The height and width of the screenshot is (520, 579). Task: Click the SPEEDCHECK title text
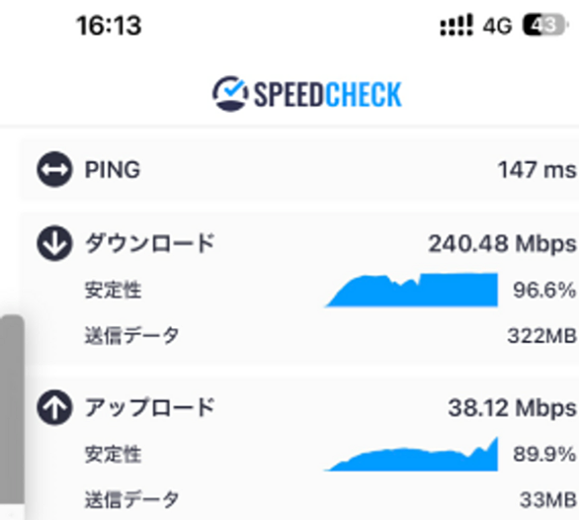[x=327, y=95]
